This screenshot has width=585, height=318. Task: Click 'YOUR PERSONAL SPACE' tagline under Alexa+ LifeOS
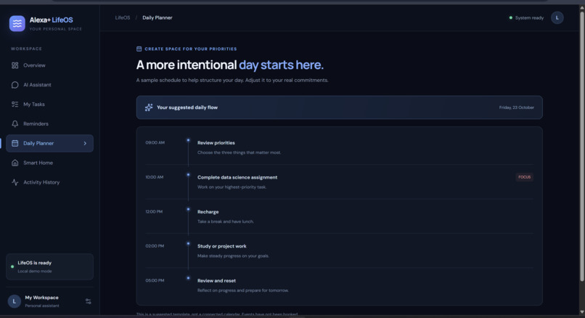[x=56, y=29]
